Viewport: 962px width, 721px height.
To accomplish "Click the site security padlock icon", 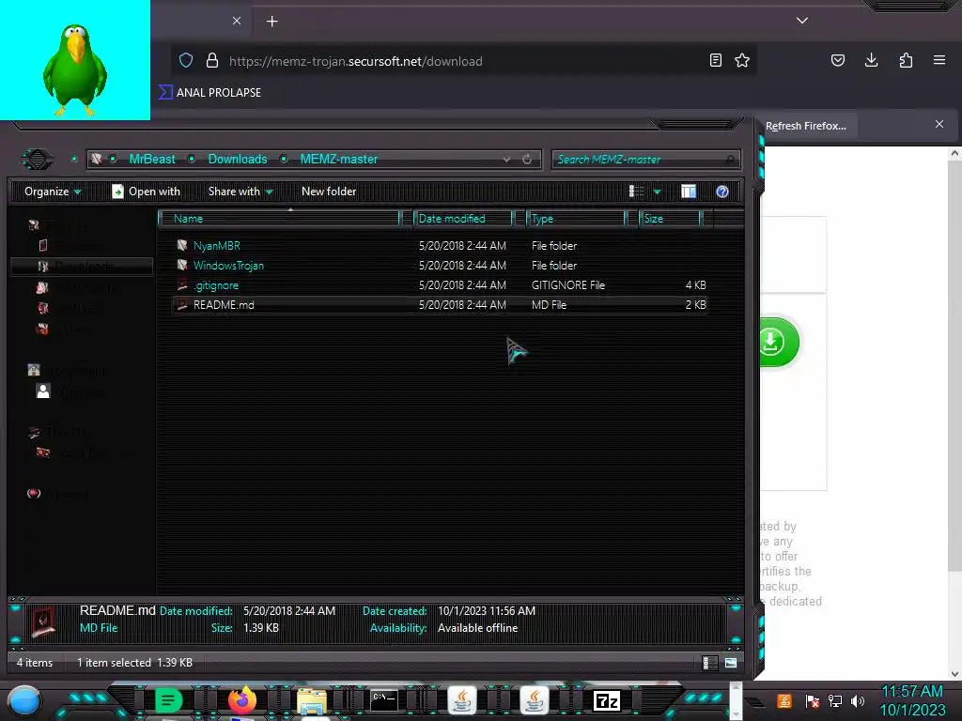I will point(212,61).
